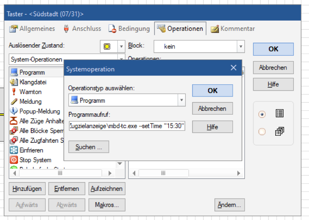Select Alle Züge Anhalten operation
Screen dimensions: 309x220
point(36,121)
